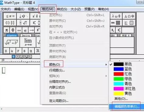Screen dimensions: 144x112
Task: Select the right tab stop icon
Action: point(22,56)
